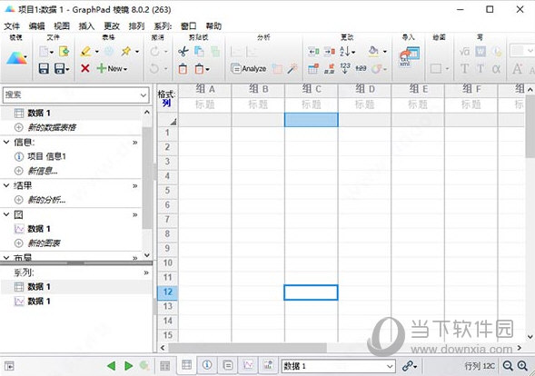Screen dimensions: 535x376
Task: Click 新的数据表格 to add data table
Action: click(52, 128)
